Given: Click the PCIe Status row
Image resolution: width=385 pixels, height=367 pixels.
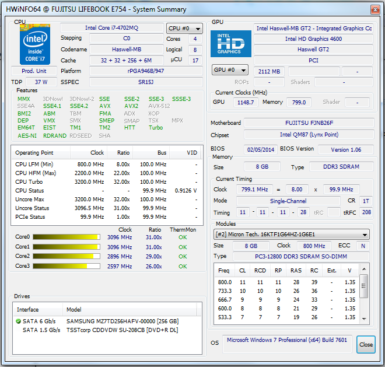Looking at the screenshot, I should [x=107, y=217].
